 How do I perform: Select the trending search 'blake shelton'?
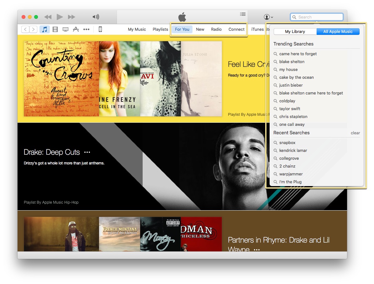pyautogui.click(x=292, y=62)
